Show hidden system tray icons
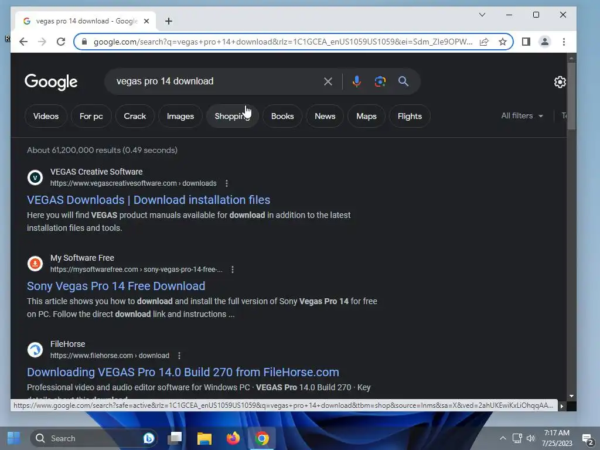Image resolution: width=600 pixels, height=450 pixels. pos(503,438)
